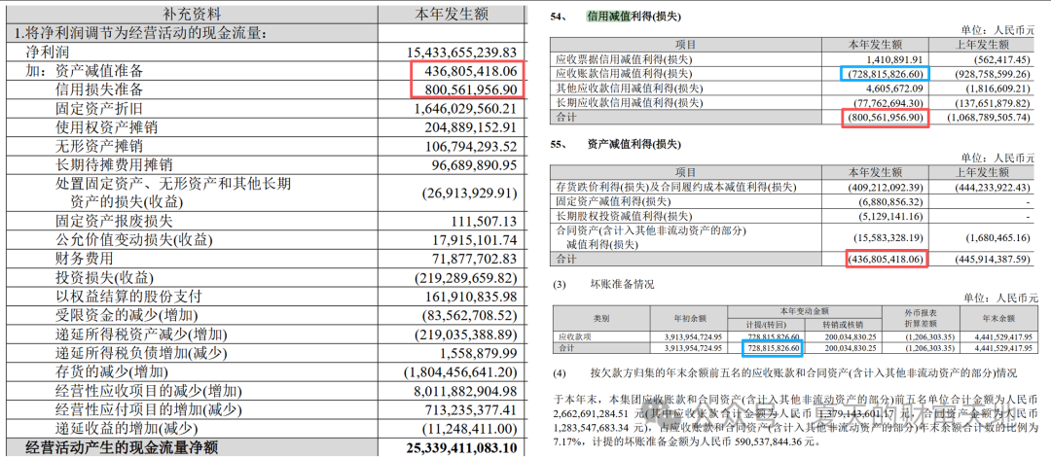Image resolution: width=1051 pixels, height=458 pixels.
Task: Select the 存货的减少(增加) row label
Action: tap(111, 371)
